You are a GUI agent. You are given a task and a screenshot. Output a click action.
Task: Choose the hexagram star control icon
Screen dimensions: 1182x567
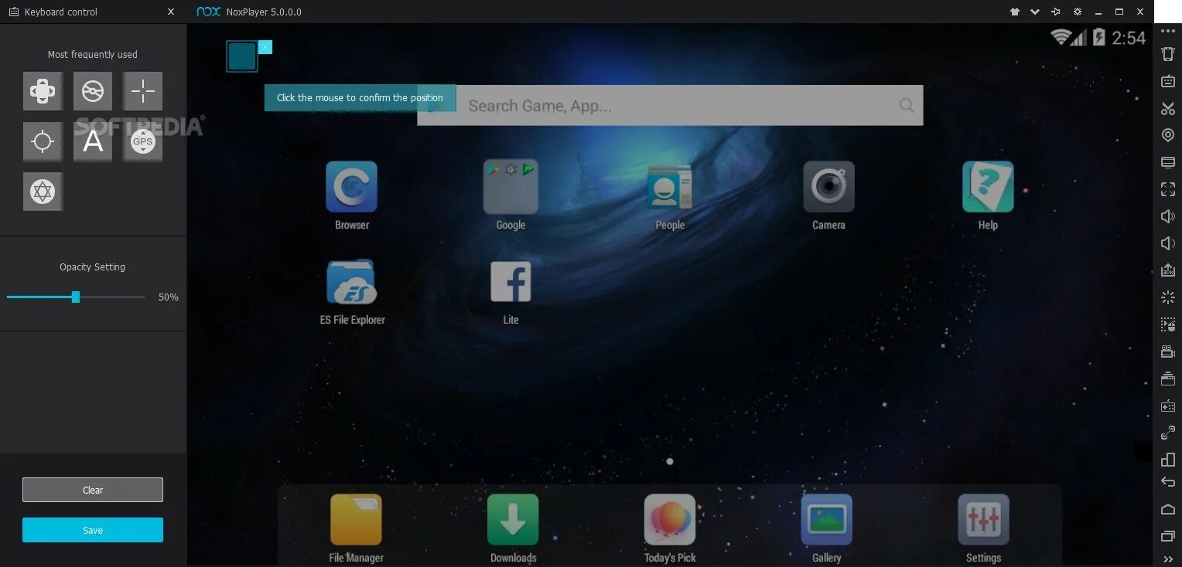click(43, 192)
